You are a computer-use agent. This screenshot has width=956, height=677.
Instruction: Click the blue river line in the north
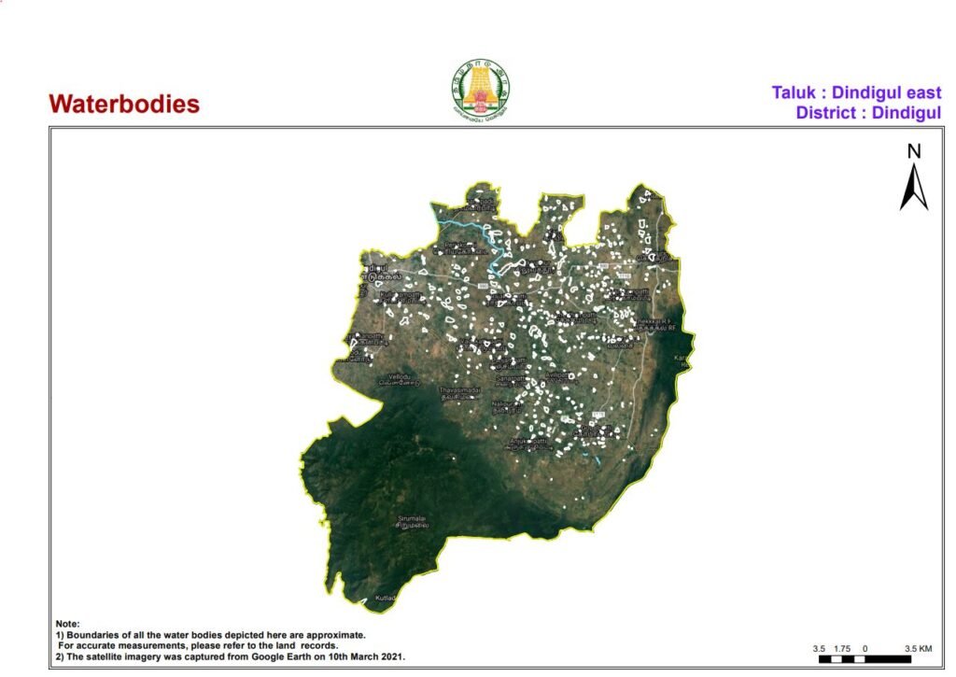coord(467,229)
